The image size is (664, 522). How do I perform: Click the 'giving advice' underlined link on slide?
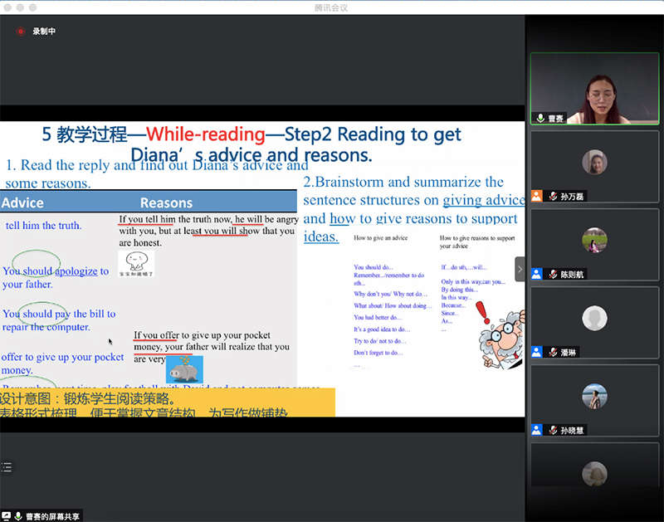[483, 200]
